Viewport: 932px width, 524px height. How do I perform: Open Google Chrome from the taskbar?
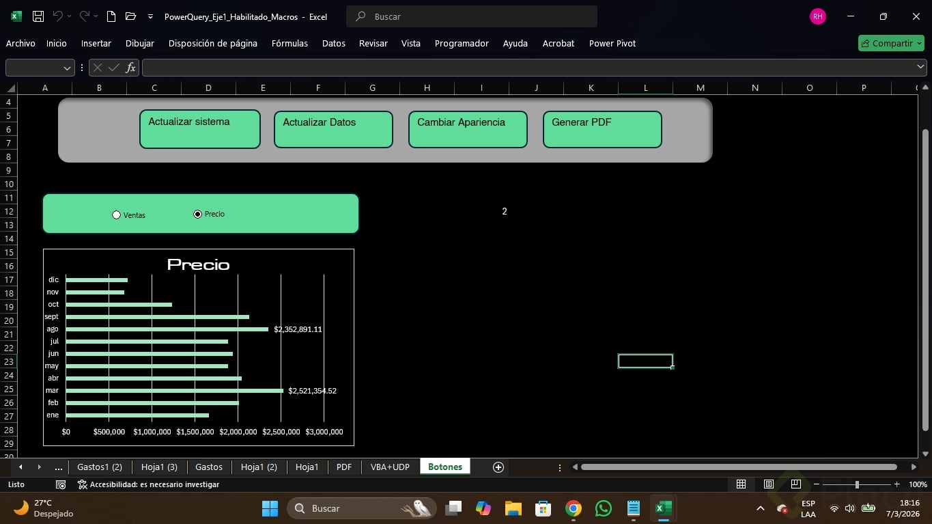574,508
